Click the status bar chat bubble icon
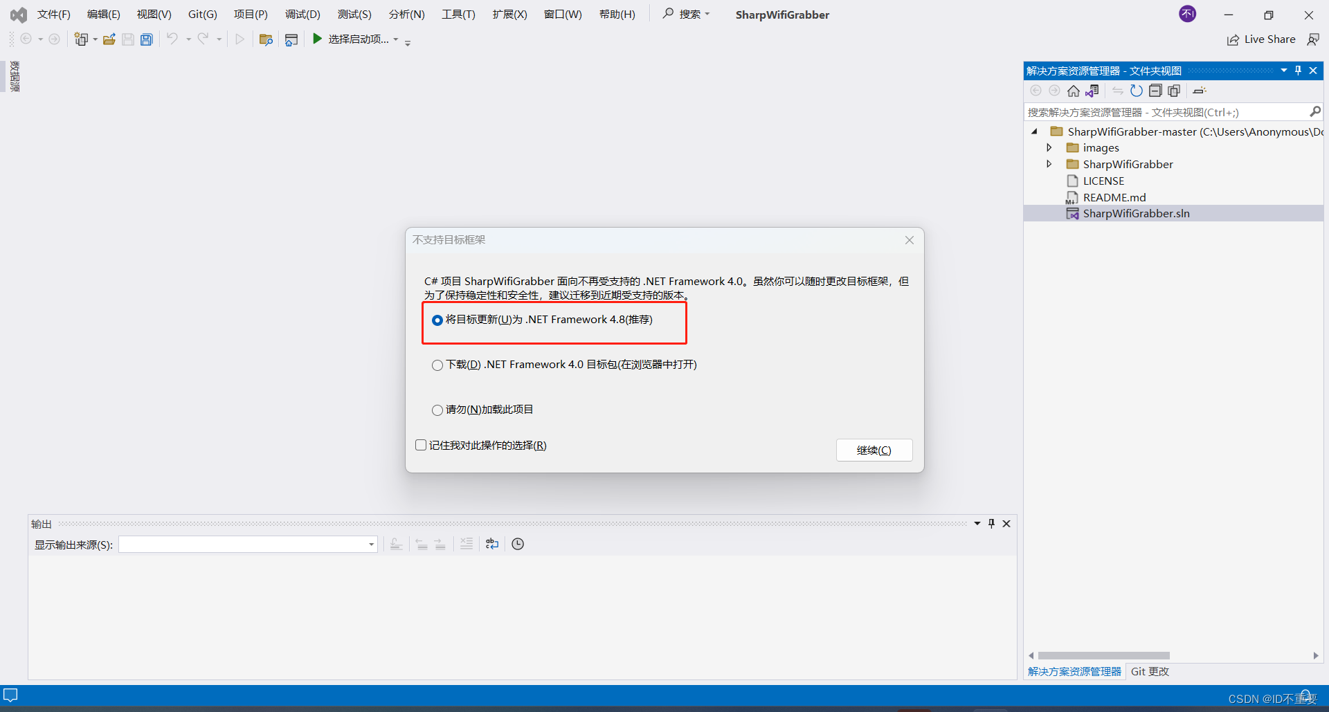The height and width of the screenshot is (712, 1329). pos(10,695)
